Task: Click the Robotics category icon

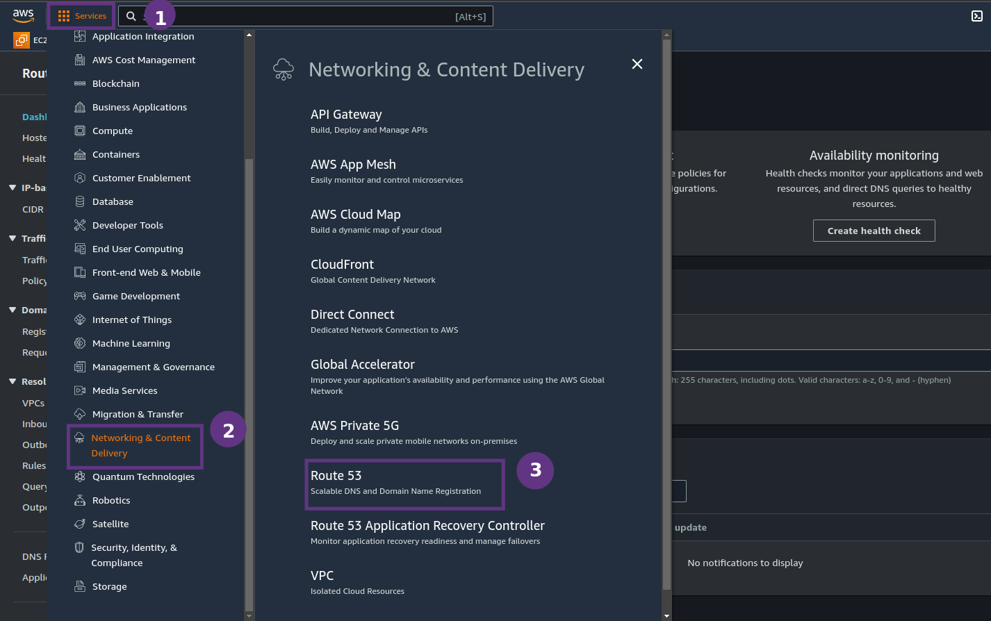Action: pos(80,500)
